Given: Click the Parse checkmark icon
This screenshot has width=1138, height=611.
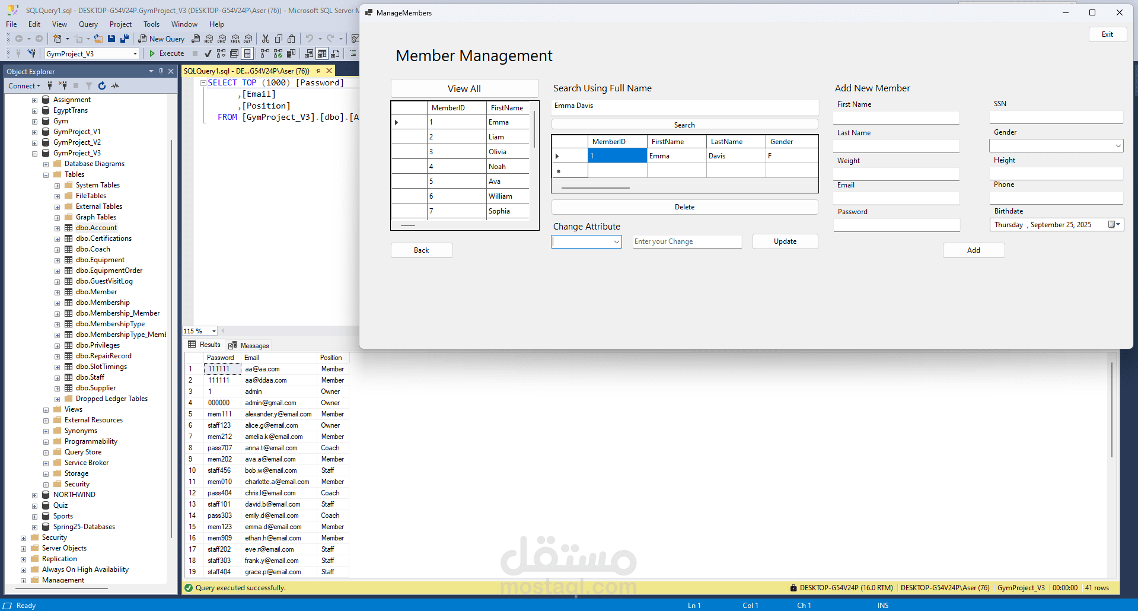Looking at the screenshot, I should [208, 53].
